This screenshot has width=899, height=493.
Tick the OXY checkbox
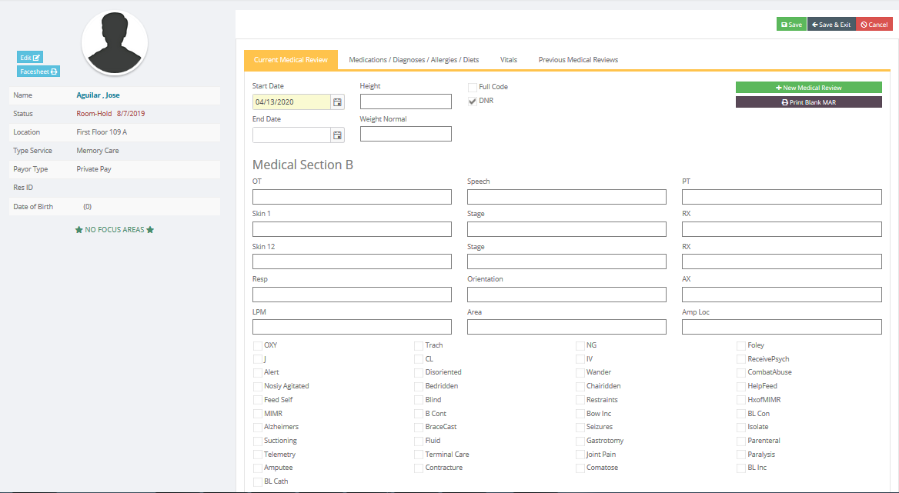coord(257,346)
